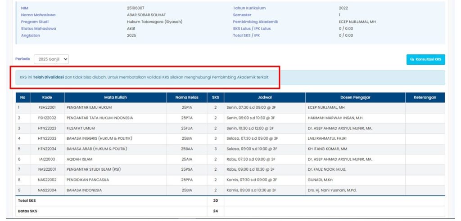Click the Kode column header
The image size is (461, 221).
click(x=47, y=97)
